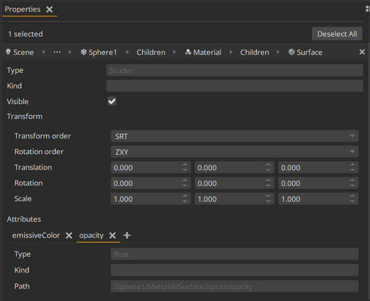Screen dimensions: 370x301
Task: Open the Transform order dropdown
Action: 234,136
